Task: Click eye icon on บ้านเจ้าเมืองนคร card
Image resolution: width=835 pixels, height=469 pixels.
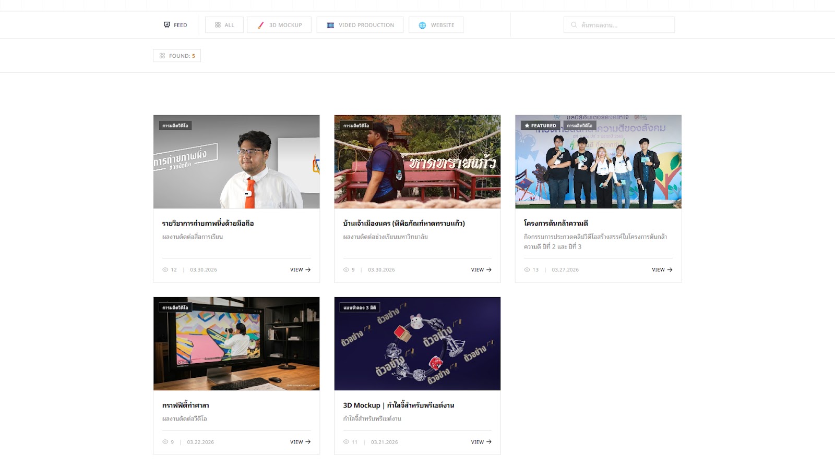Action: [x=346, y=270]
